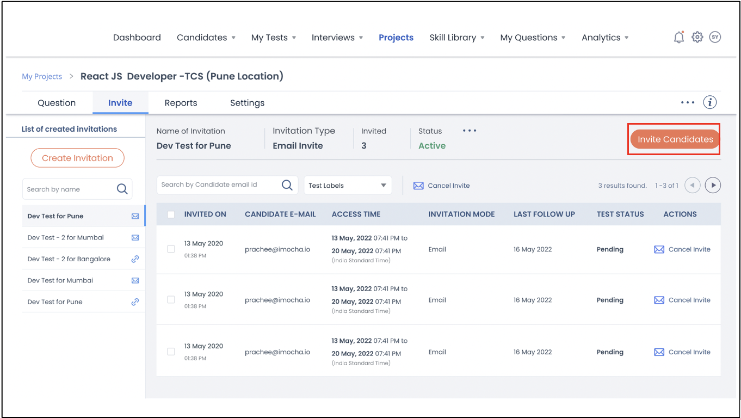Follow the My Projects breadcrumb link
Screen dimensions: 741x418
pos(42,76)
